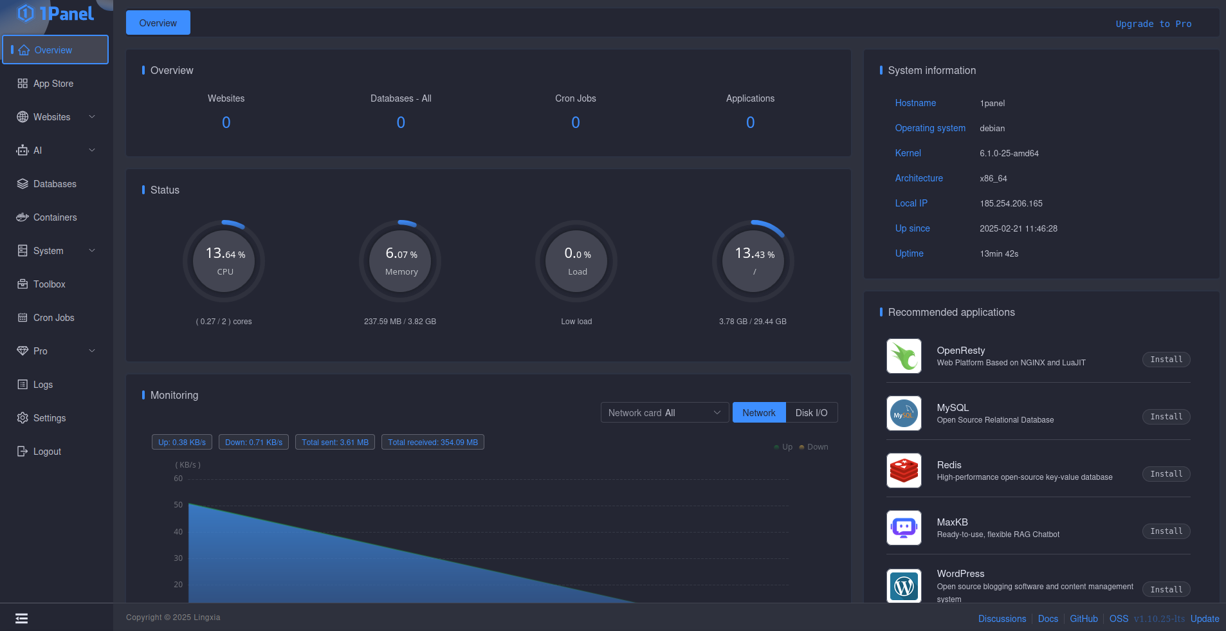
Task: Click the CPU usage gauge
Action: coord(224,261)
